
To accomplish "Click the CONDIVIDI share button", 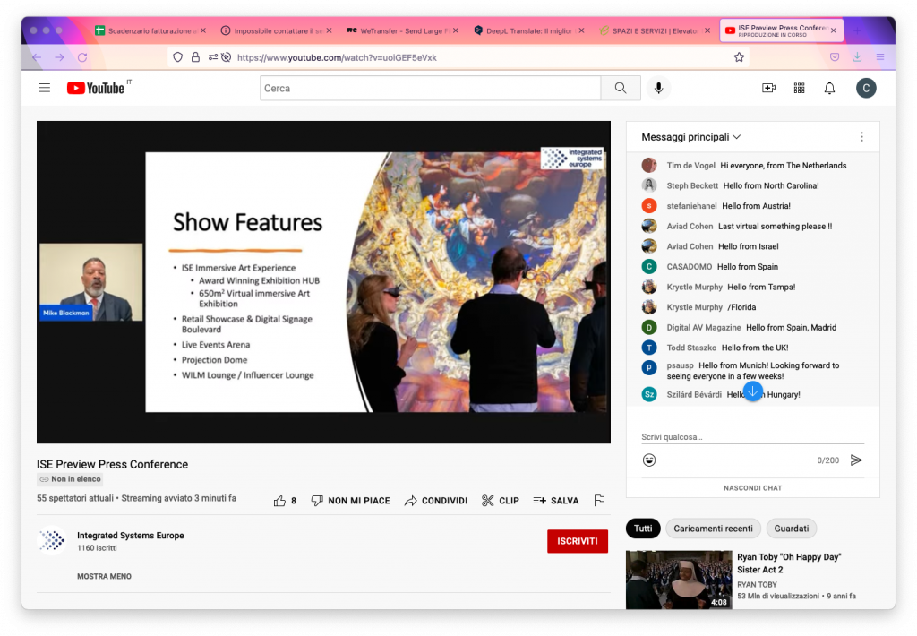I will coord(436,501).
